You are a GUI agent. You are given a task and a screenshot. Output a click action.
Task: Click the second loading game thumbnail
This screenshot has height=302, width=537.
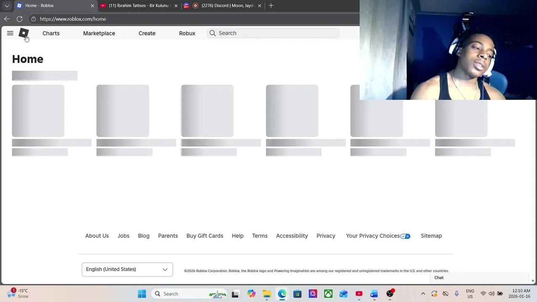coord(123,111)
